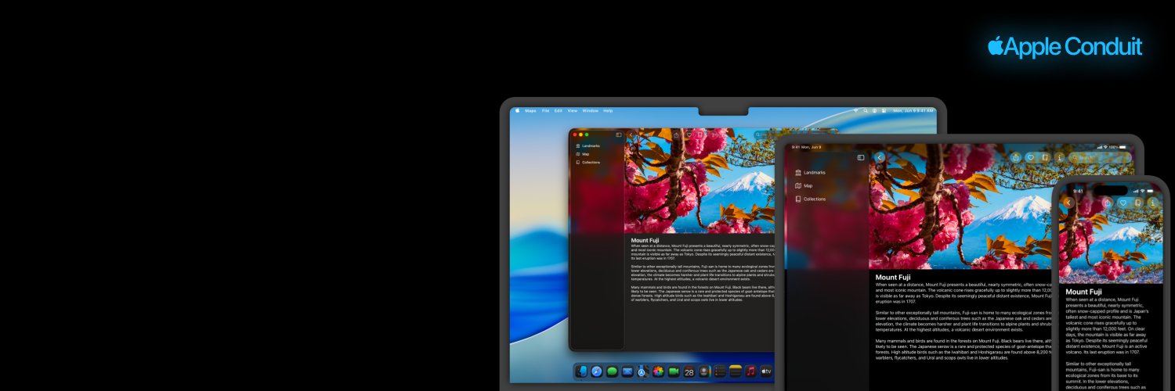Select Map in the Mac window sidebar

[x=582, y=154]
